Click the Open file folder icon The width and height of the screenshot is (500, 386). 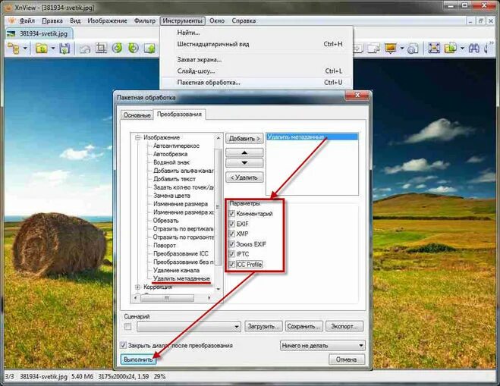(42, 49)
